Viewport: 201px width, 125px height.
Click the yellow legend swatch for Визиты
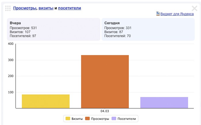coord(68,119)
